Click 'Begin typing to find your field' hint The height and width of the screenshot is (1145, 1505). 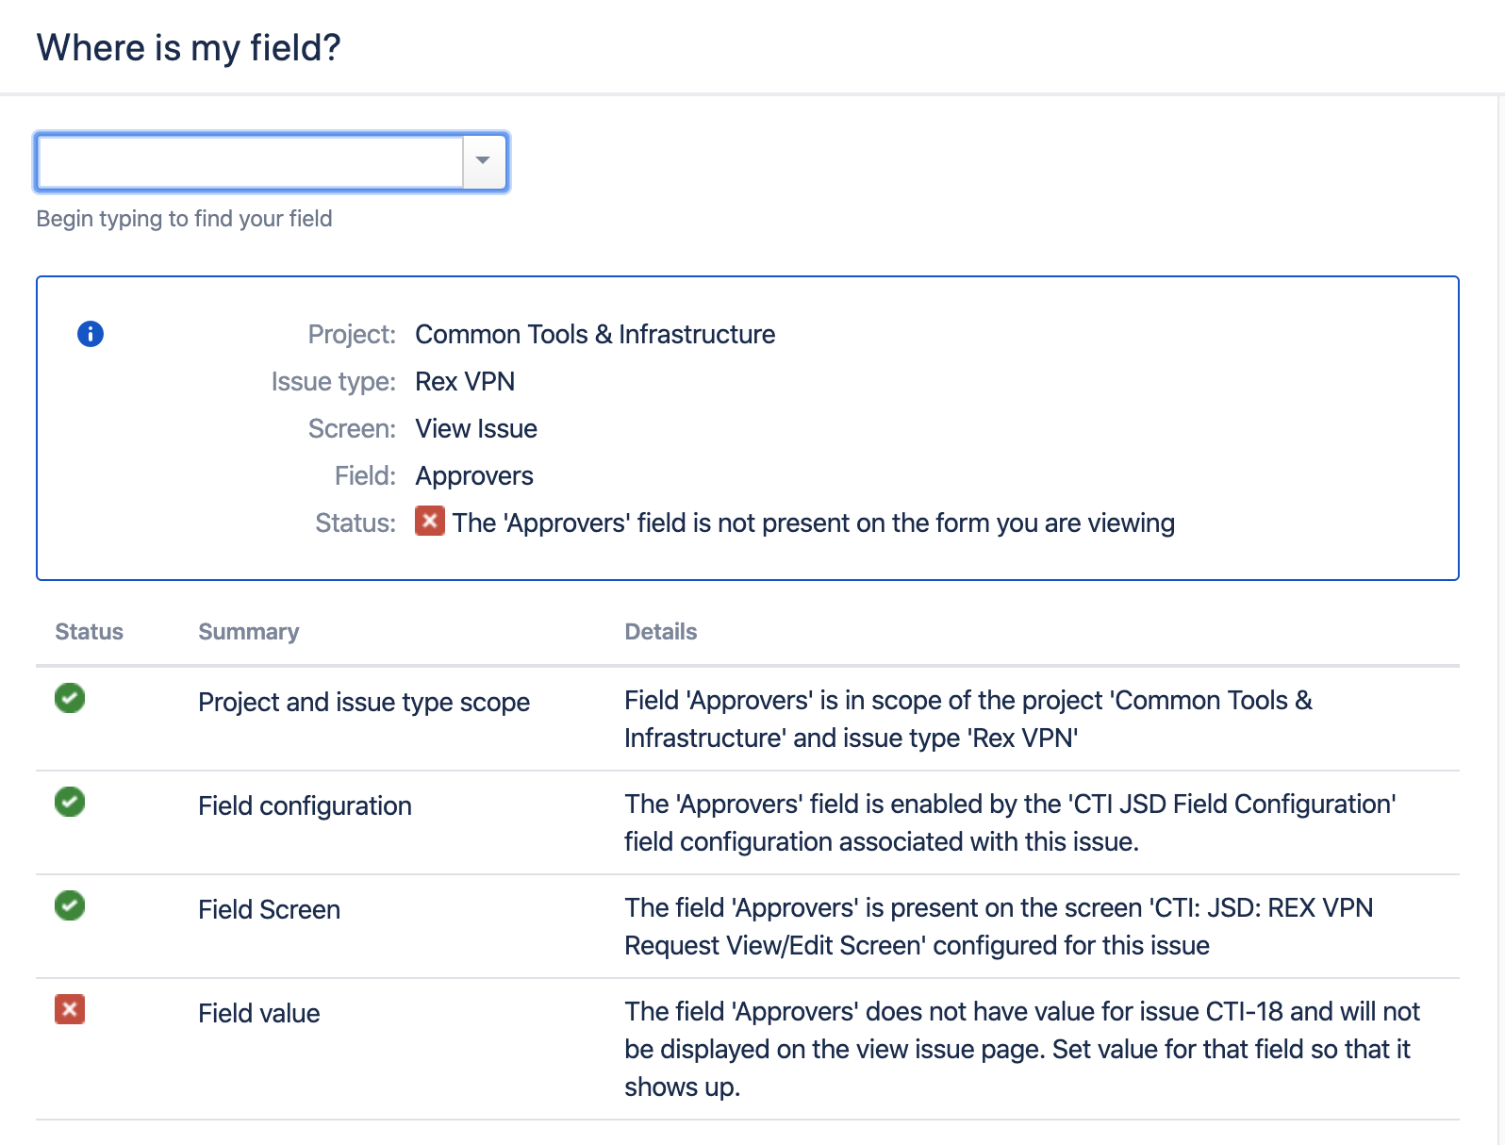184,219
